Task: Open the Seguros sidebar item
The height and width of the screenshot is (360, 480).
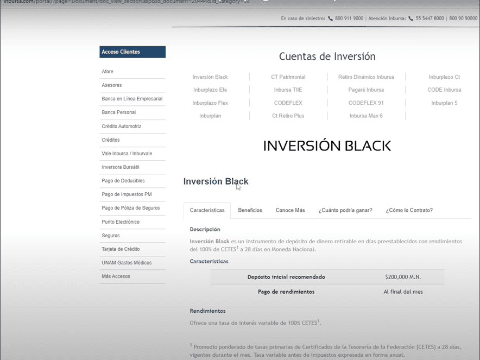Action: pos(111,236)
